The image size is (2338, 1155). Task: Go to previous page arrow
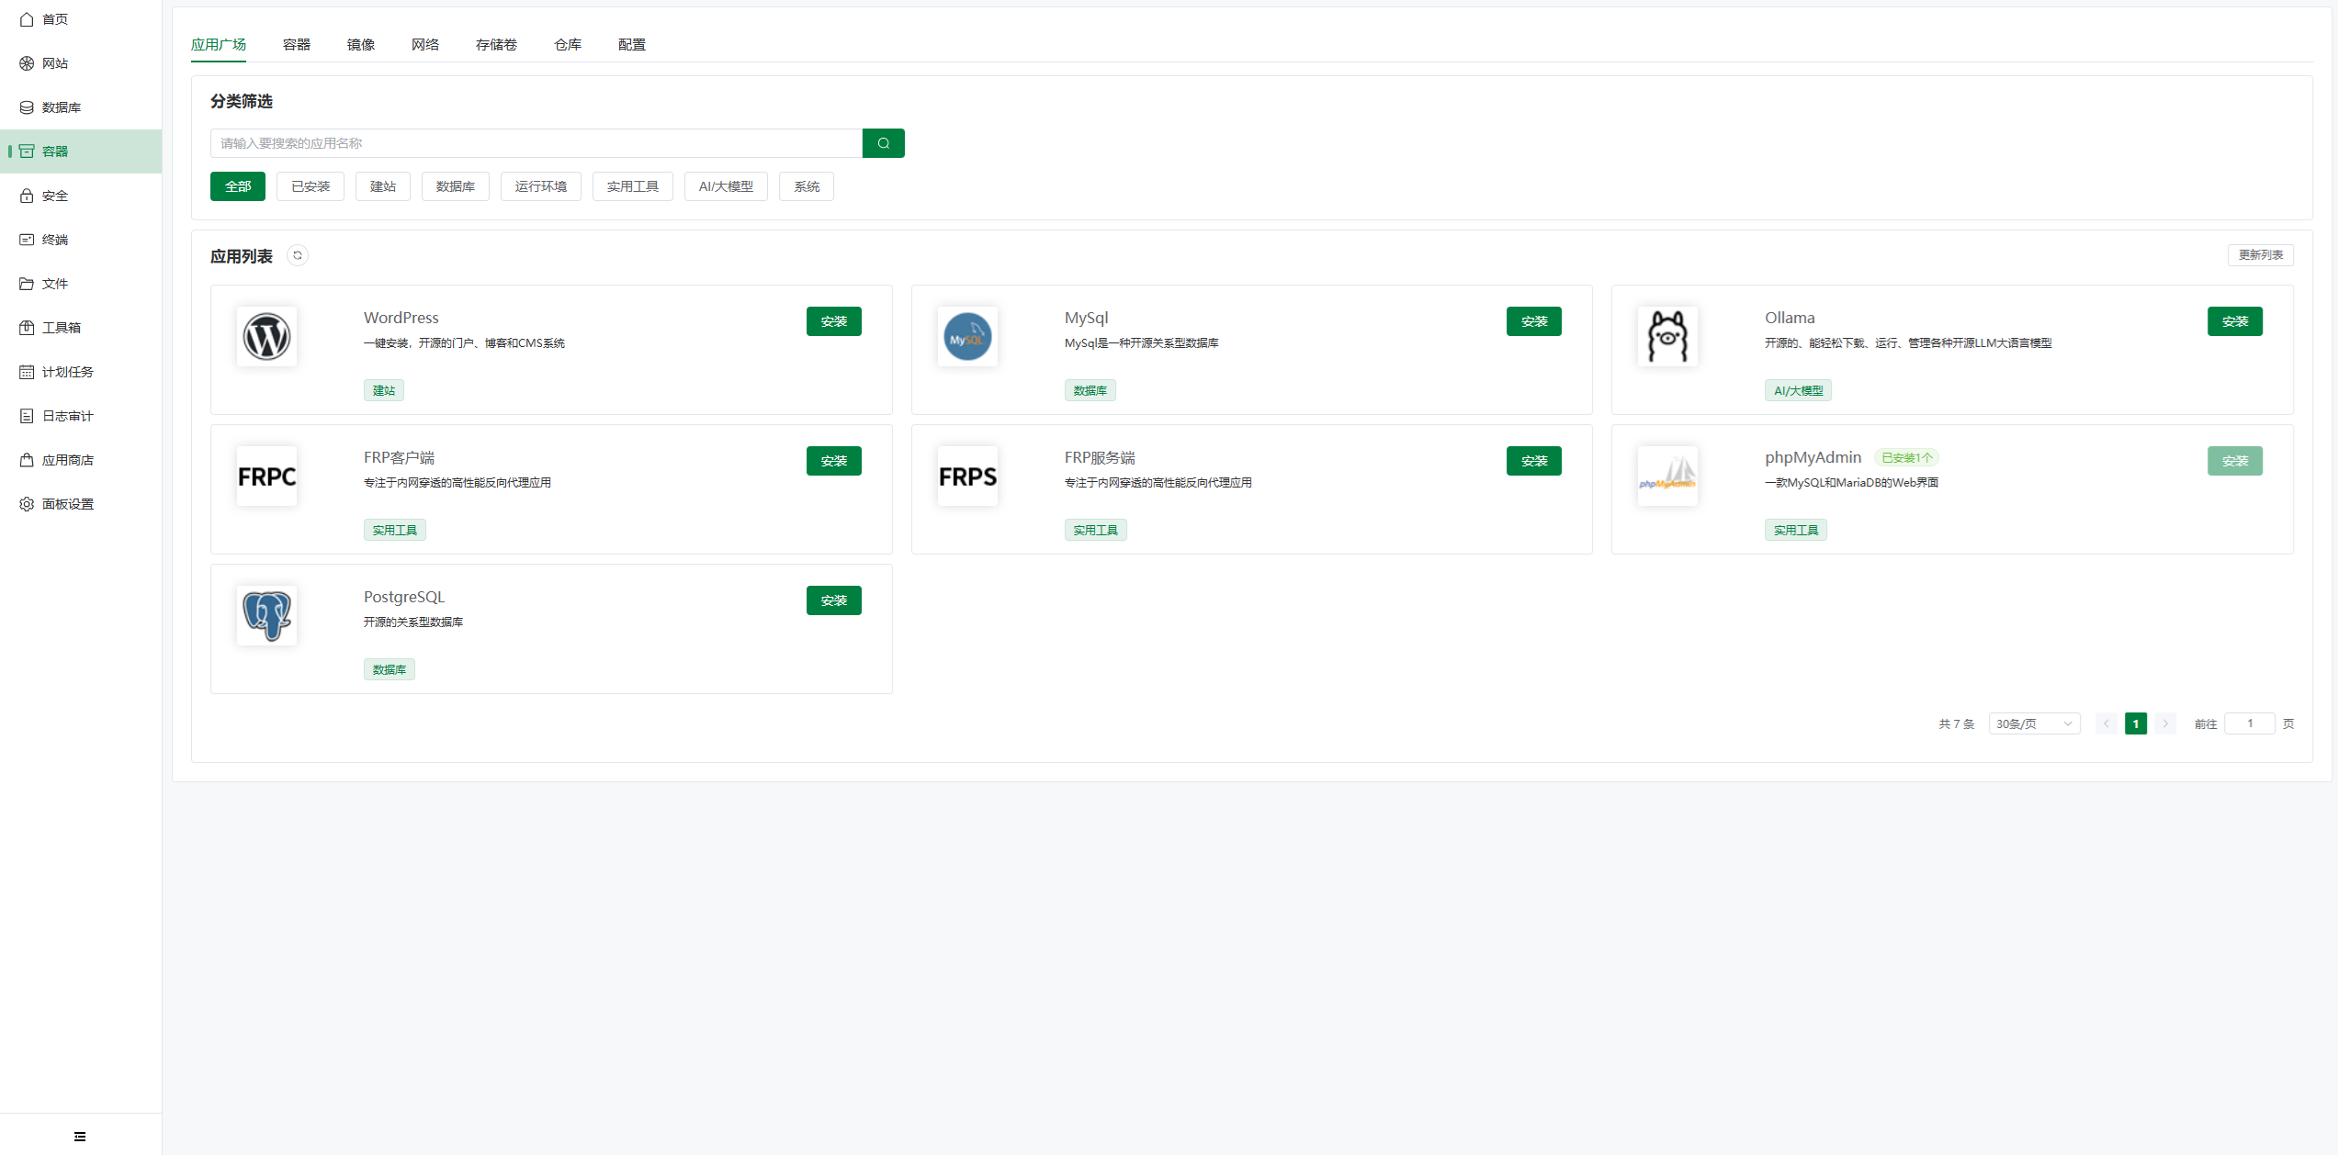(2106, 723)
